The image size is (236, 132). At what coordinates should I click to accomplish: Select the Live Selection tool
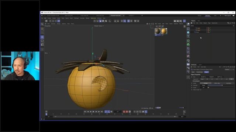42,29
